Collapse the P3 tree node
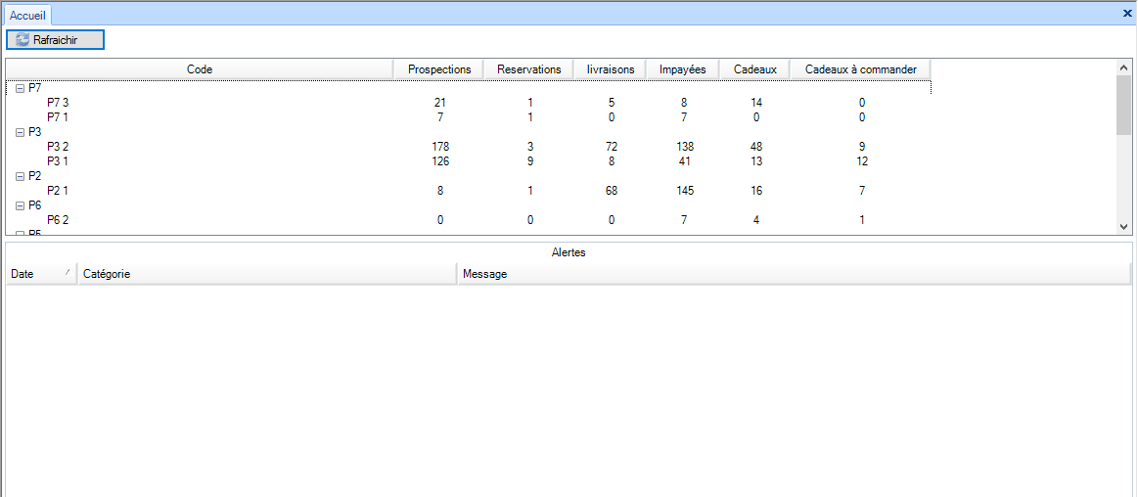Image resolution: width=1138 pixels, height=497 pixels. (20, 132)
